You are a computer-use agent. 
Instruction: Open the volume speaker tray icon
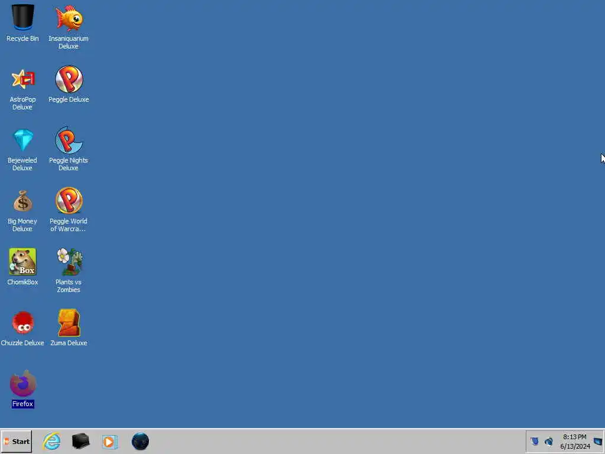(549, 441)
